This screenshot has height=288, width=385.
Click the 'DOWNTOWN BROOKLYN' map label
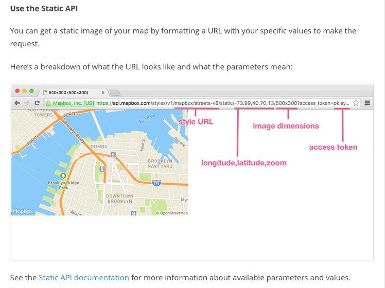tap(120, 199)
